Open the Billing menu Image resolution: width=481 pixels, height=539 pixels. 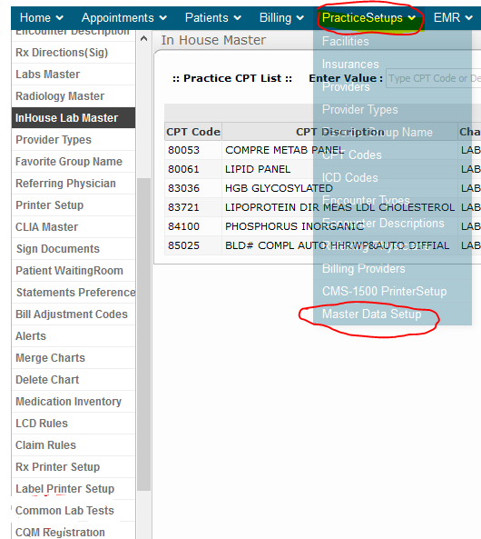(281, 17)
